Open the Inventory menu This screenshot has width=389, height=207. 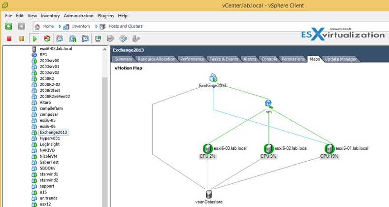point(50,16)
